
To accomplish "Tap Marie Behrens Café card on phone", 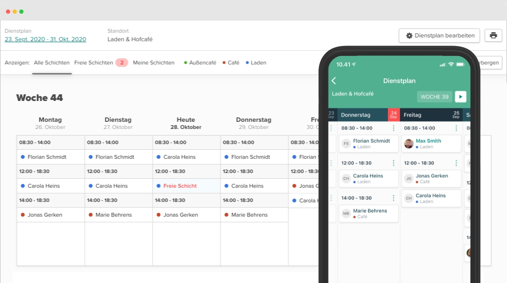I will (x=368, y=213).
